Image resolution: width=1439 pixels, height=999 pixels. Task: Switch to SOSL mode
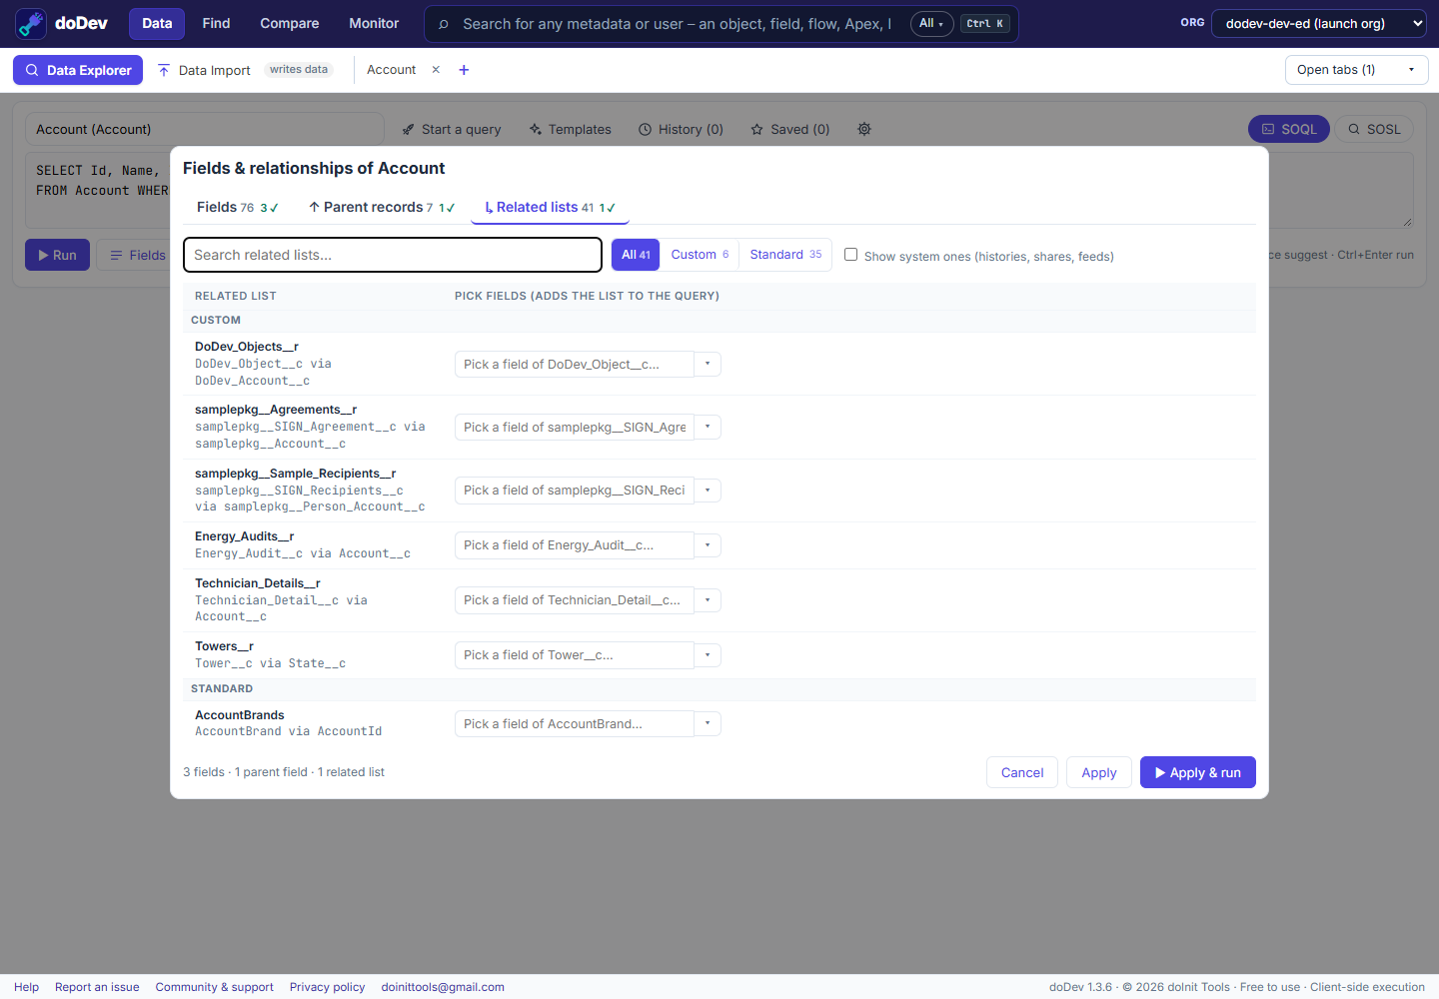[1374, 129]
